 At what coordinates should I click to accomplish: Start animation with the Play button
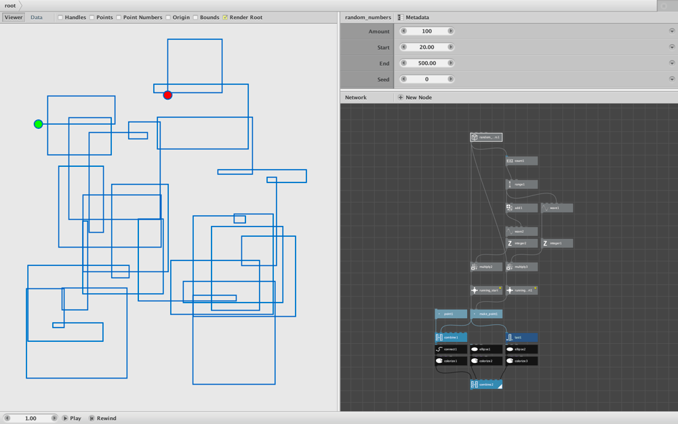(72, 419)
